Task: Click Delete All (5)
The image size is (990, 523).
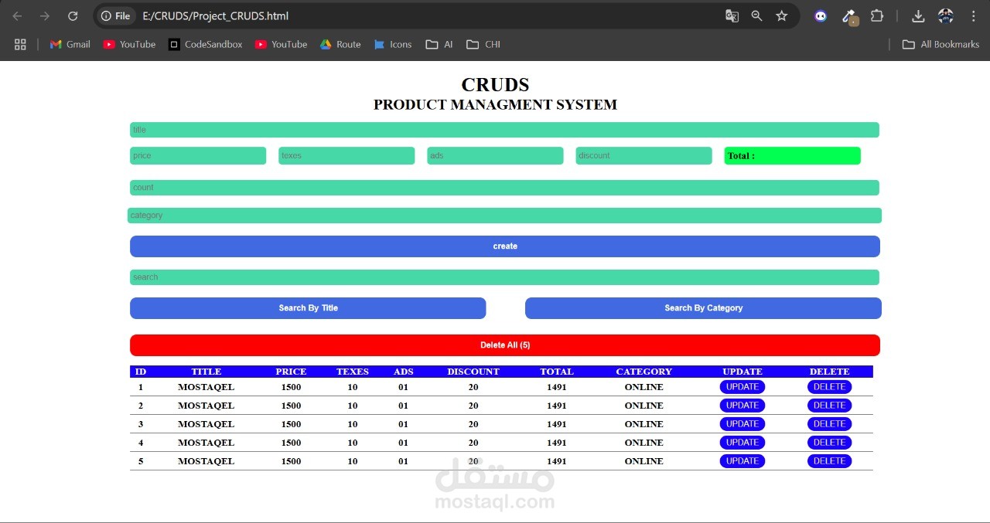Action: click(504, 345)
